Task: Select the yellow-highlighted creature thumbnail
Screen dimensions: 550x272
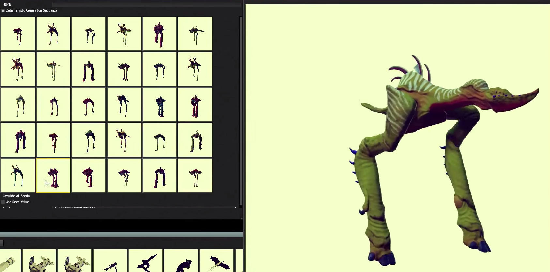Action: tap(53, 176)
